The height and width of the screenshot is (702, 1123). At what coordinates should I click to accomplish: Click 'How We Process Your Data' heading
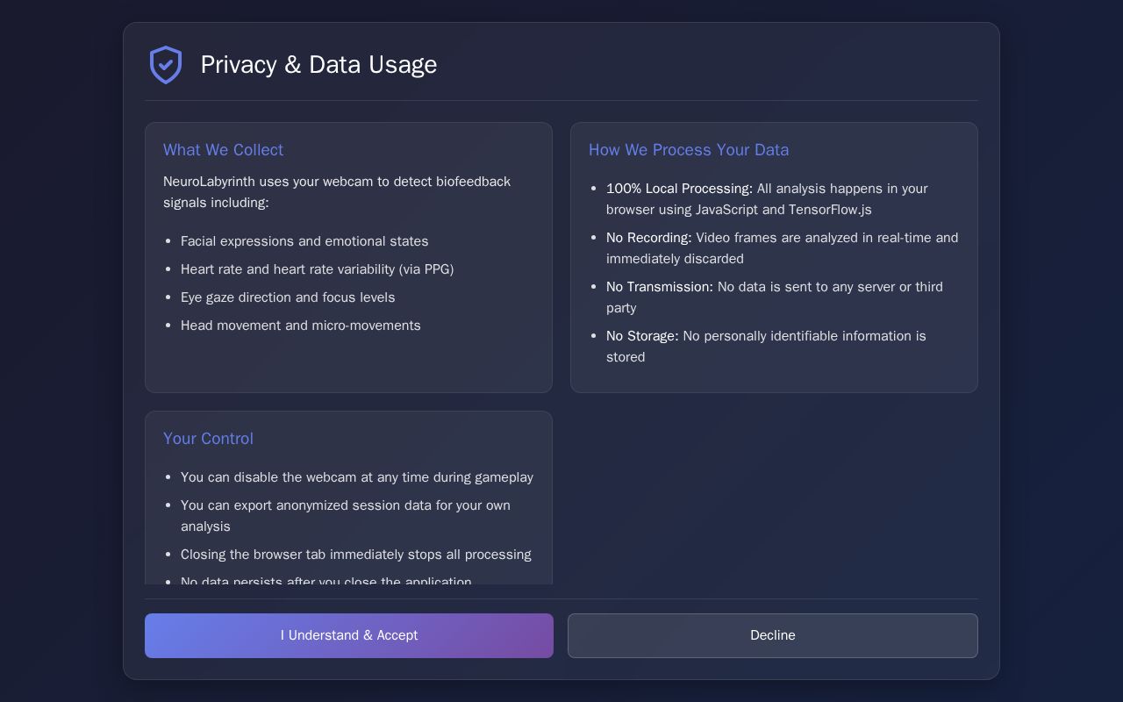coord(689,150)
